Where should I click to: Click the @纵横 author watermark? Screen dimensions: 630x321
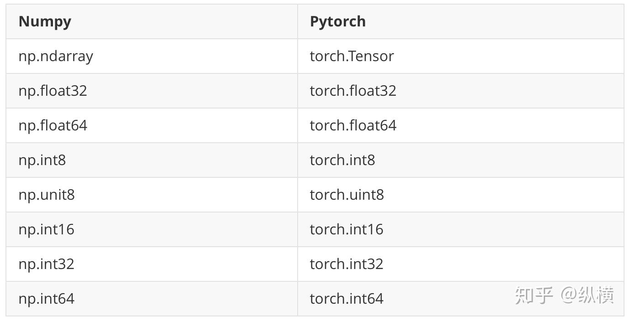pyautogui.click(x=588, y=295)
